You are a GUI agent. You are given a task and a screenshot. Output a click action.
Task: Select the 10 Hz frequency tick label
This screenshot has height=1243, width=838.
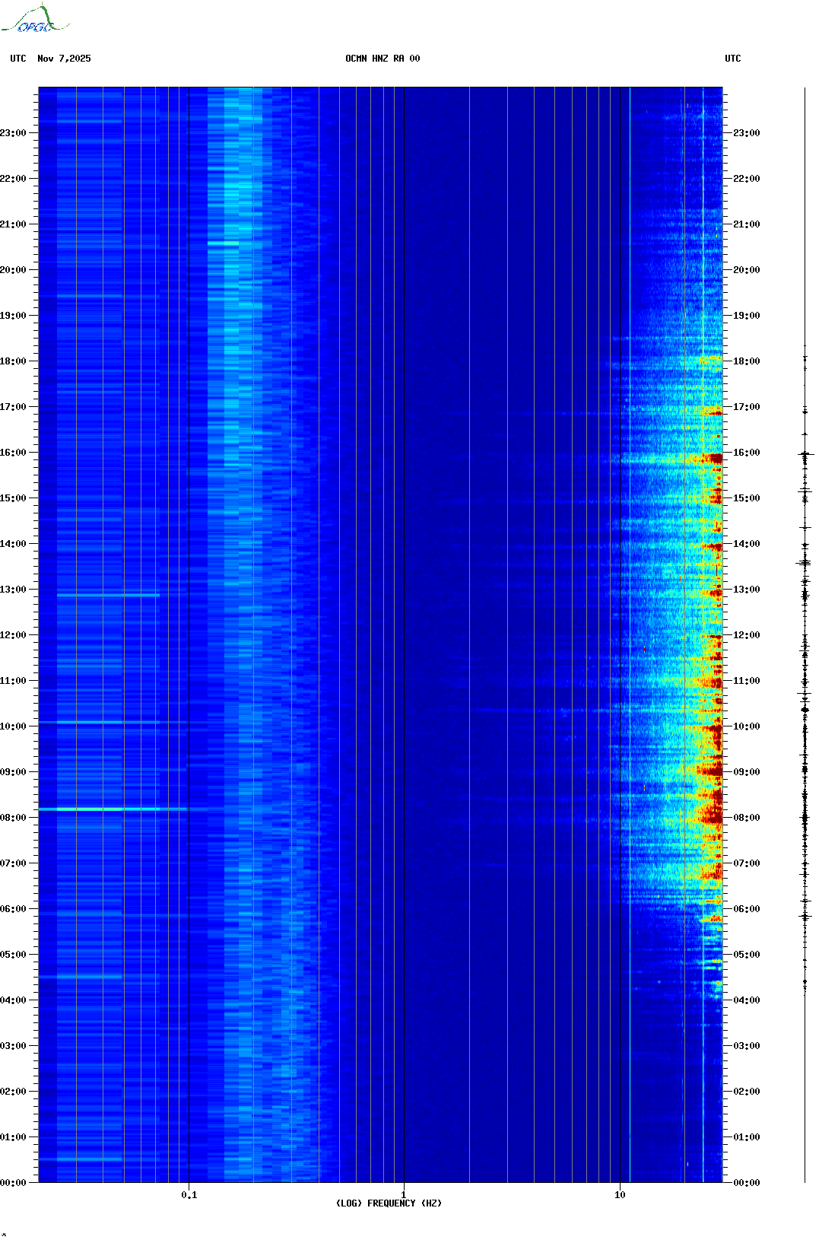coord(620,1195)
